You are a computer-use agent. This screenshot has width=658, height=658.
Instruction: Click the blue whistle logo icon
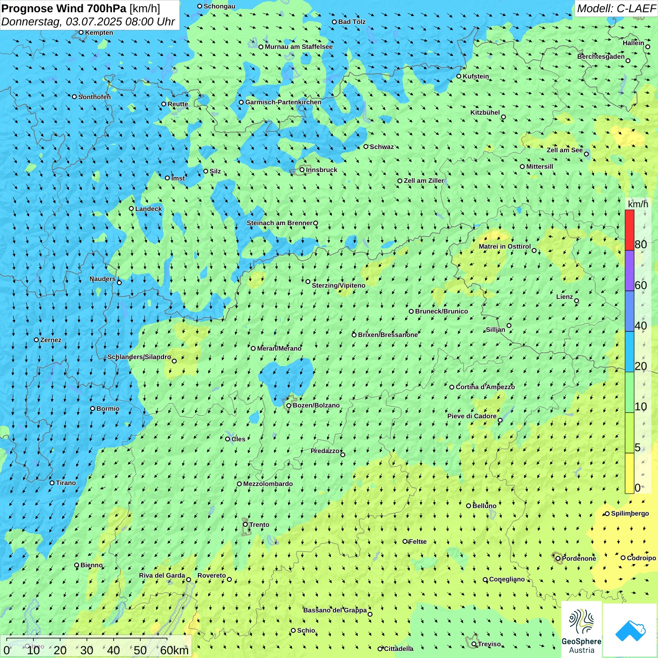pos(630,631)
